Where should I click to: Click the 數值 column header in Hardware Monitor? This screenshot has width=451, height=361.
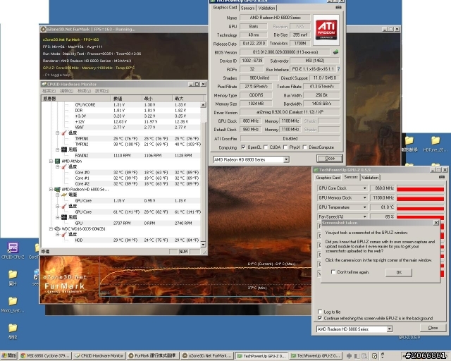tap(126, 99)
